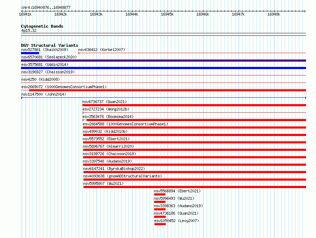The height and width of the screenshot is (238, 316).
Task: Select the short red esv1050452 bar
Action: 160,224
